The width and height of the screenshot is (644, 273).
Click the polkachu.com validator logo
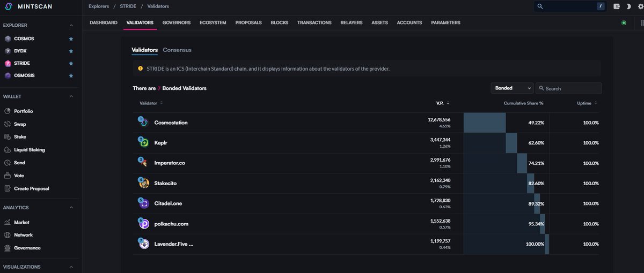pyautogui.click(x=144, y=224)
